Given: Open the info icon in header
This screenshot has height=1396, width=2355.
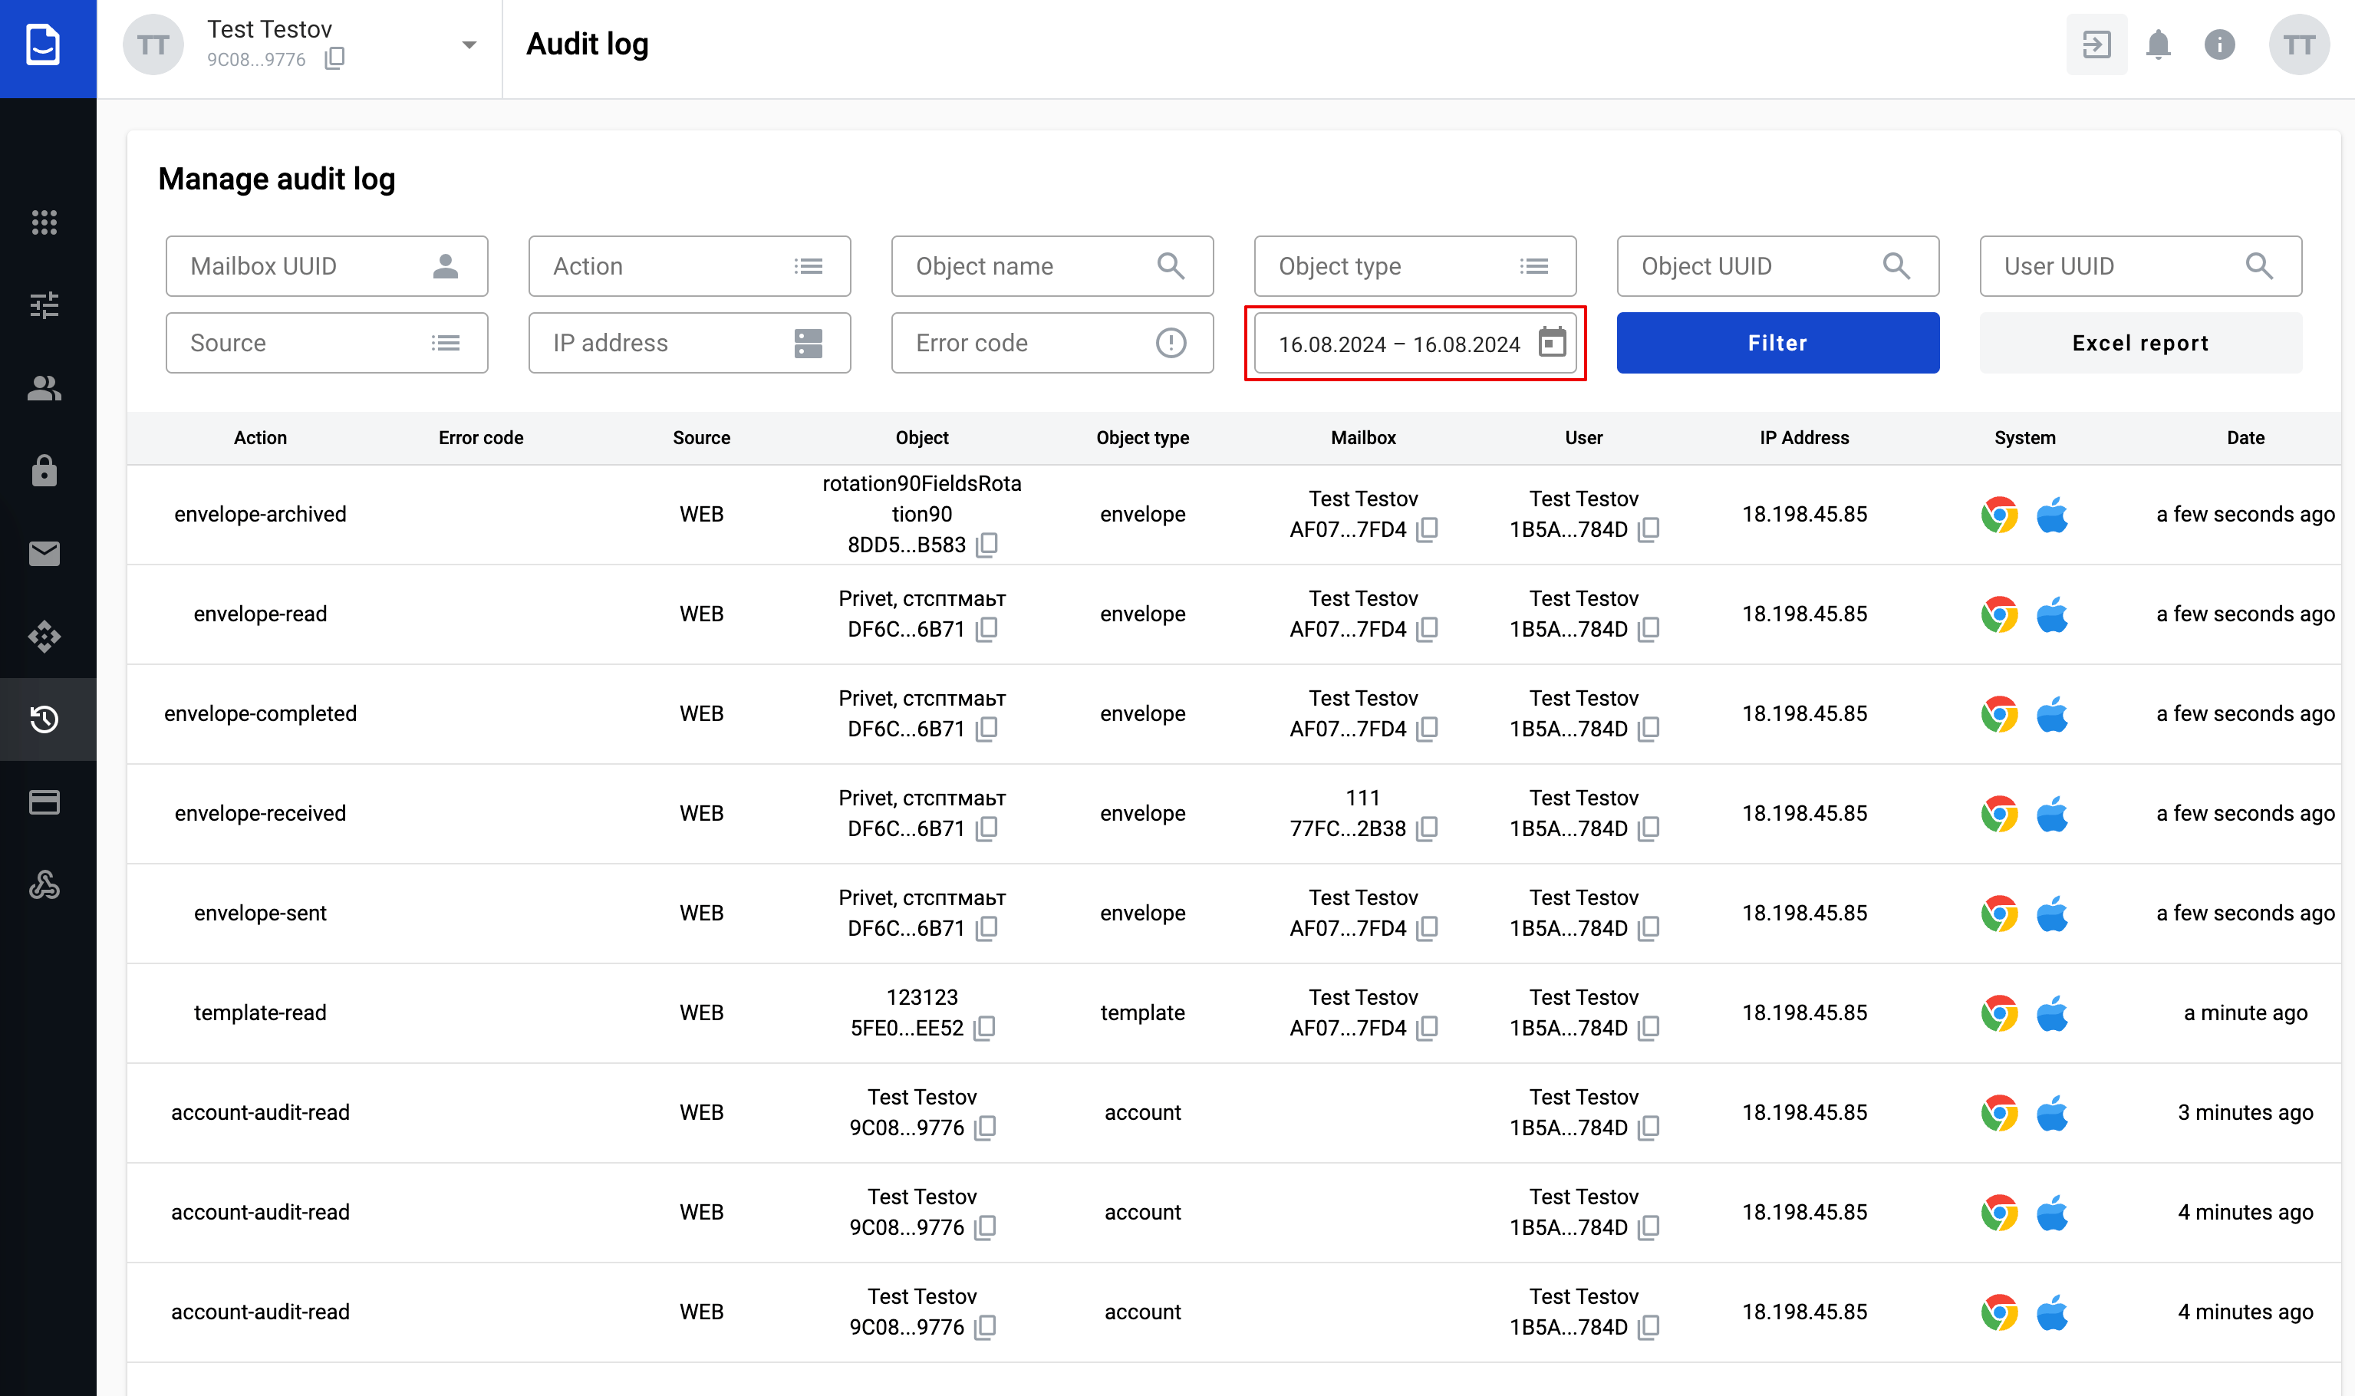Looking at the screenshot, I should (2218, 44).
